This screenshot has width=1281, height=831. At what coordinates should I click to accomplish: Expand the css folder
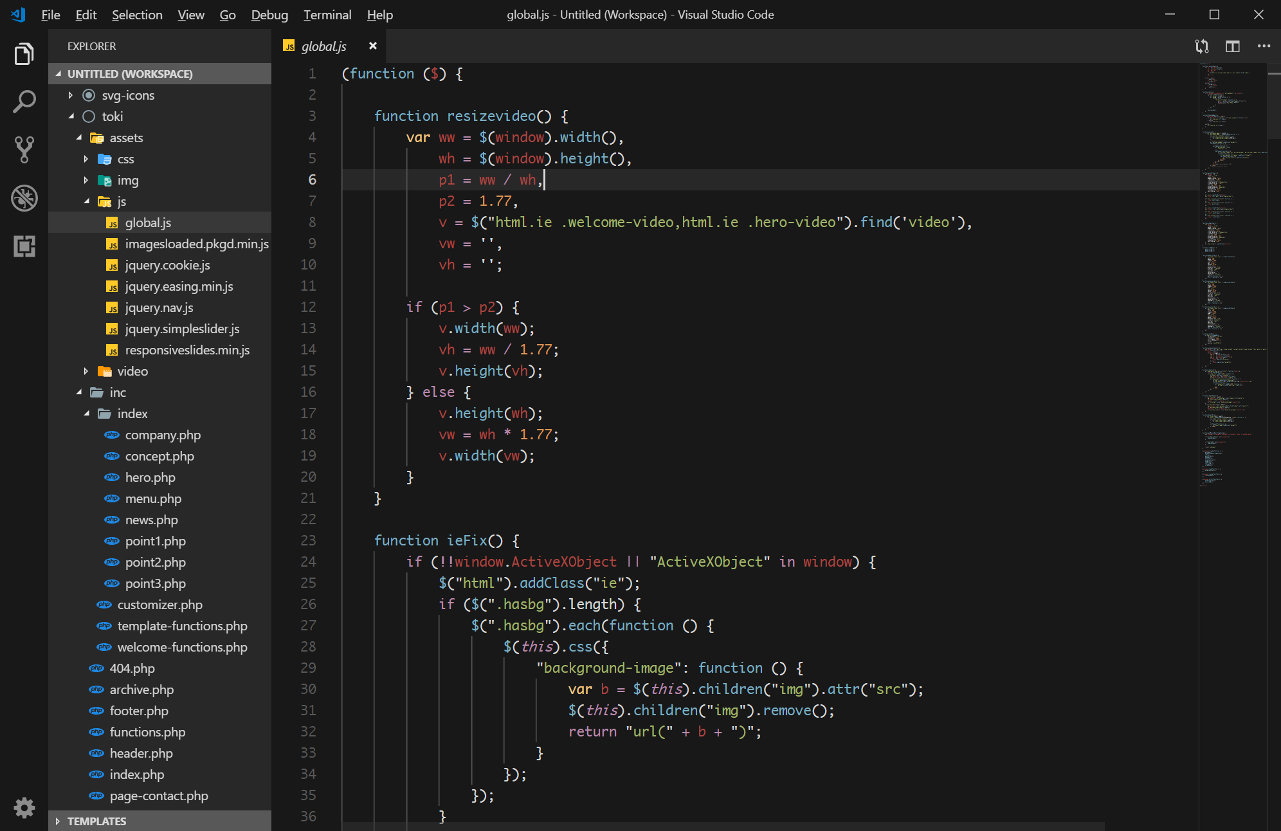point(125,159)
